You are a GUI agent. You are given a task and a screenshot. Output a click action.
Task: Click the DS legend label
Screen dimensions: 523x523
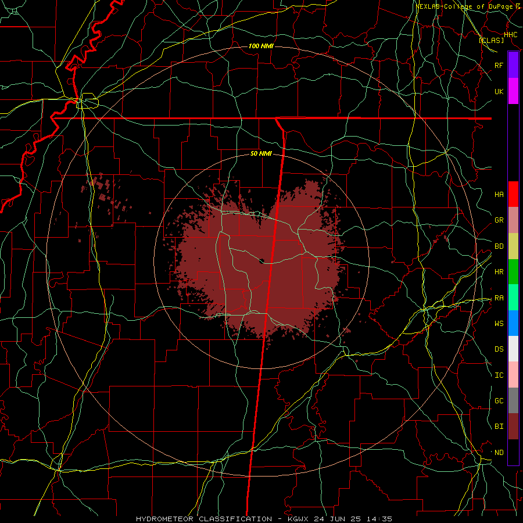(x=499, y=349)
